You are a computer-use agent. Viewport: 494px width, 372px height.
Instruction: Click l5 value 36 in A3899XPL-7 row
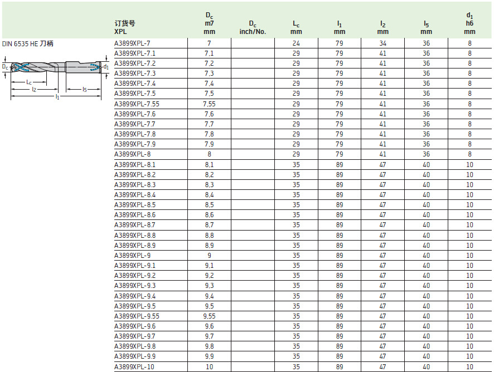[x=427, y=43]
